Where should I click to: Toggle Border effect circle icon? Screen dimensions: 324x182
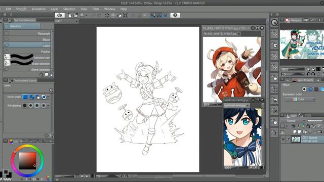tap(304, 89)
